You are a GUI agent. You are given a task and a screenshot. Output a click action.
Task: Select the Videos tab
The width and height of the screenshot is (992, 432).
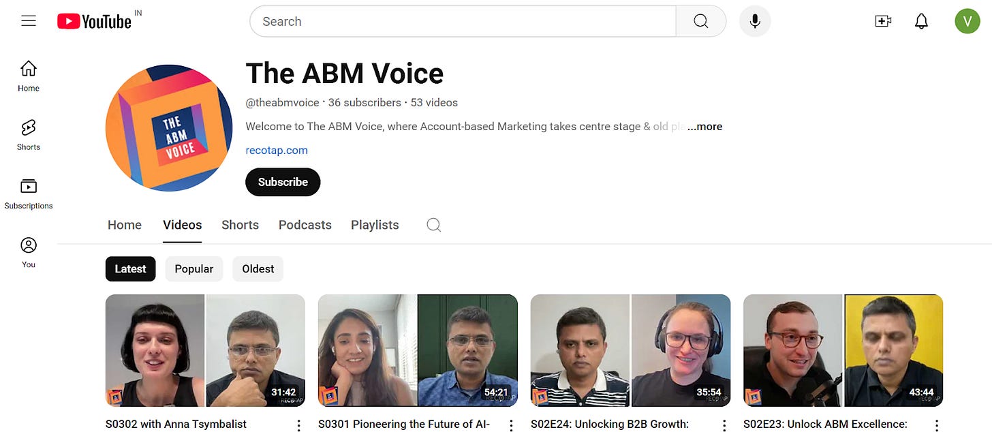(183, 225)
